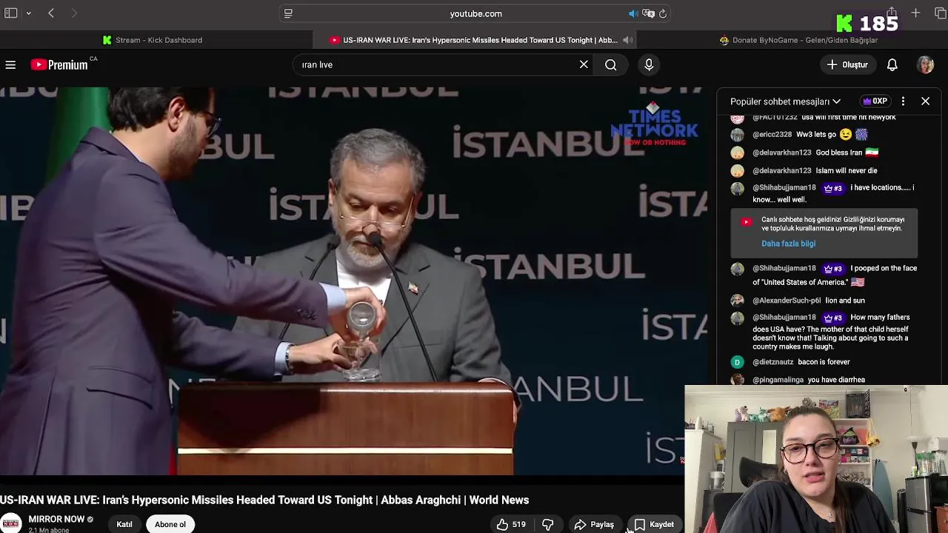The height and width of the screenshot is (533, 948).
Task: Open account avatar menu
Action: (x=925, y=65)
